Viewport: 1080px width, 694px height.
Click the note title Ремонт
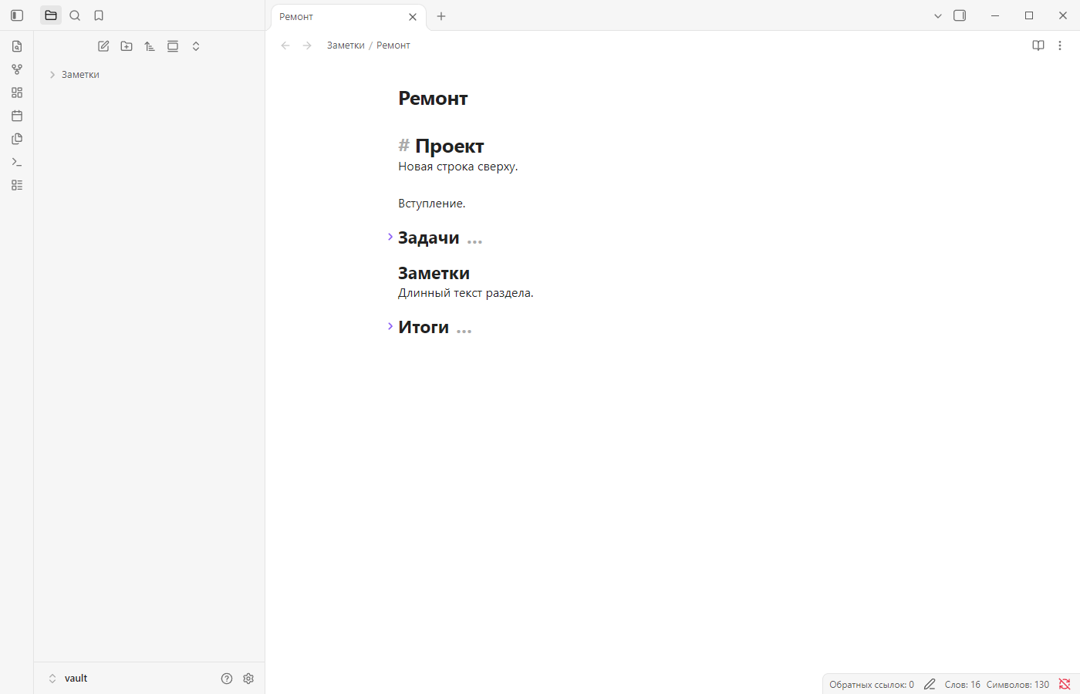click(433, 99)
